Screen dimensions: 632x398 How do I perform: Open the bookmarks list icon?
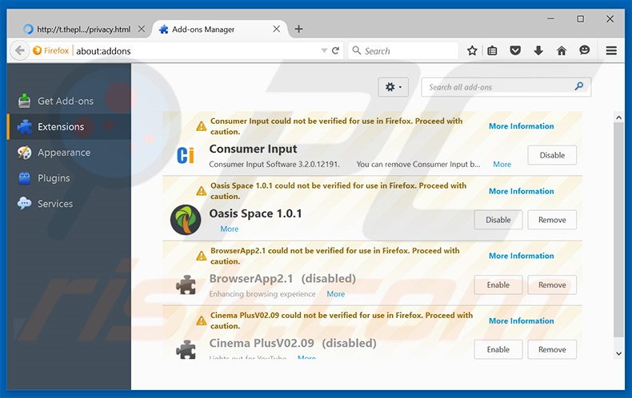(x=492, y=51)
